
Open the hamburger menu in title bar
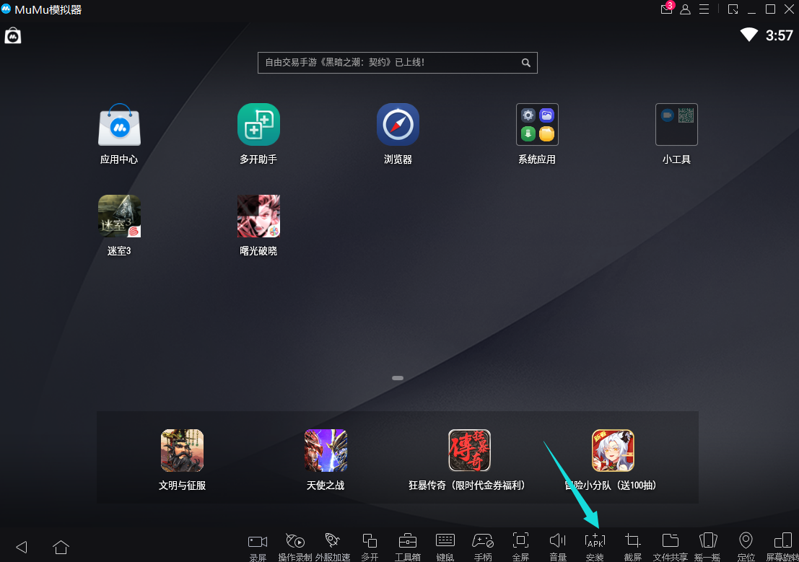pyautogui.click(x=704, y=9)
